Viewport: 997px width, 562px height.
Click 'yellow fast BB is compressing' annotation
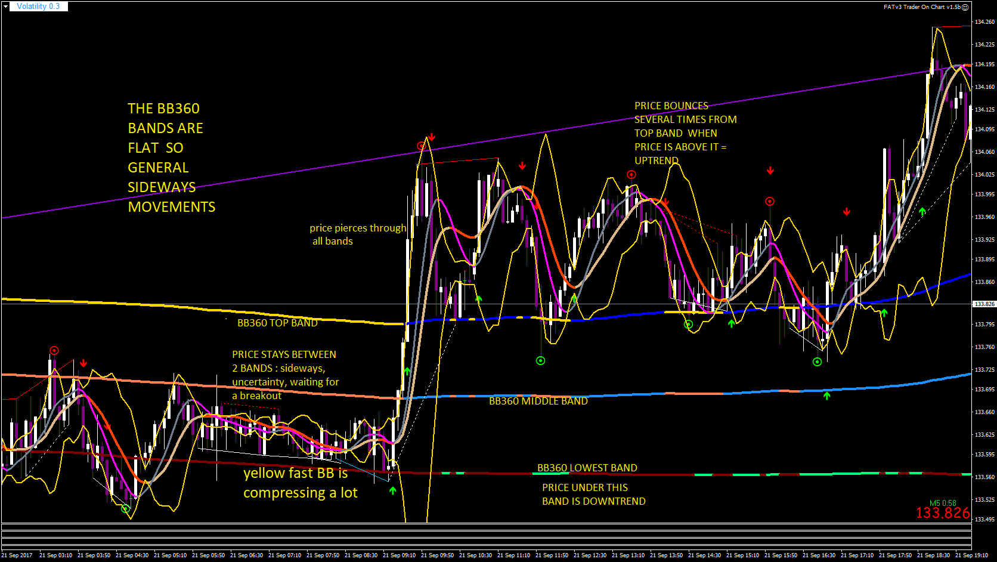click(x=300, y=483)
